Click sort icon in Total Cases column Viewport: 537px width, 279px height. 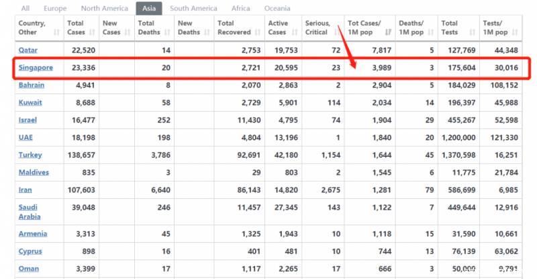click(95, 32)
